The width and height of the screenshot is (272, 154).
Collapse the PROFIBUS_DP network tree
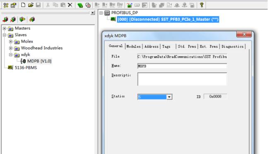[x=101, y=13]
